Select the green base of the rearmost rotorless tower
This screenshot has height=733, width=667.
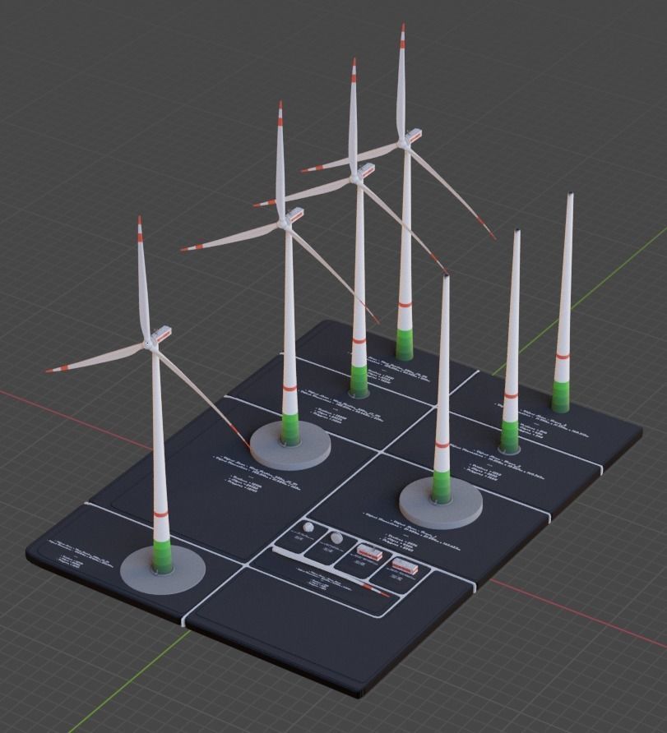tap(561, 396)
